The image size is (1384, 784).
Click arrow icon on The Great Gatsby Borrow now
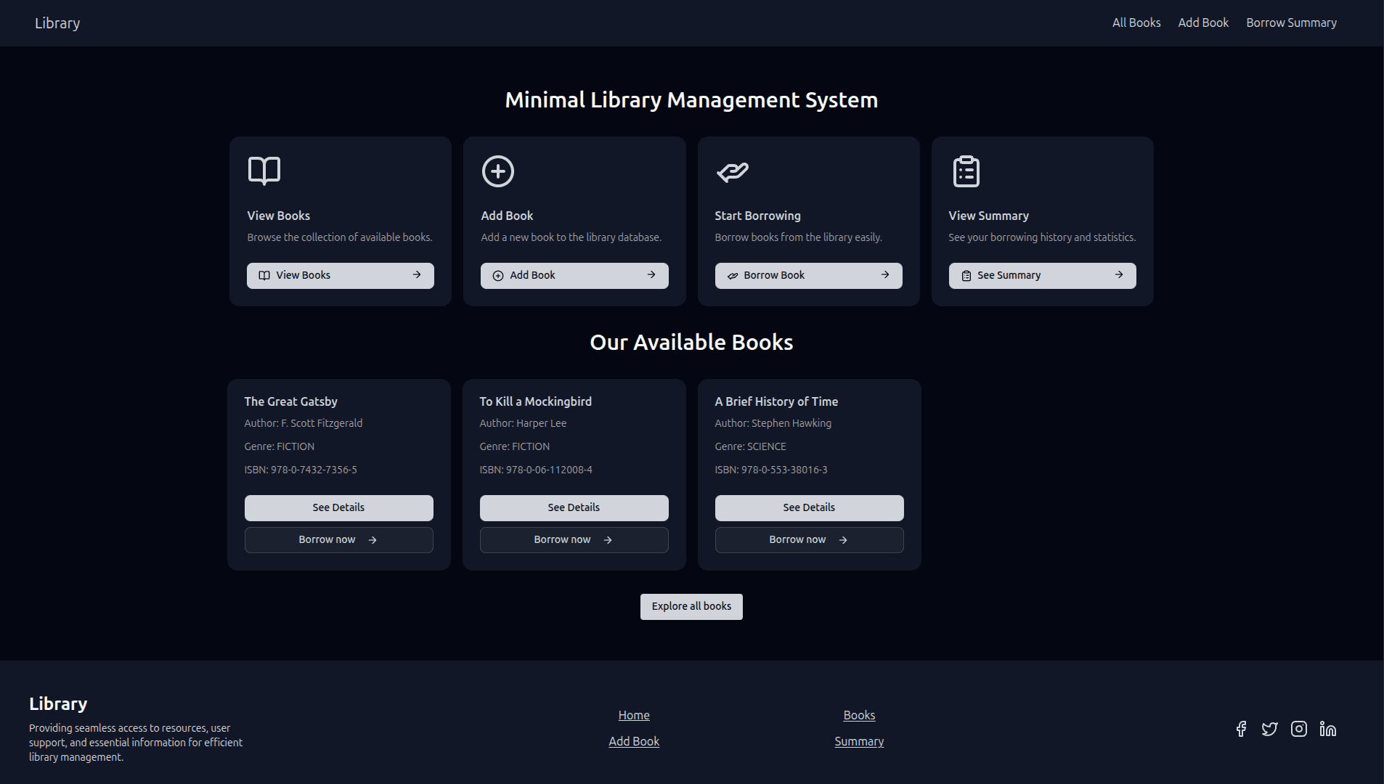point(373,540)
